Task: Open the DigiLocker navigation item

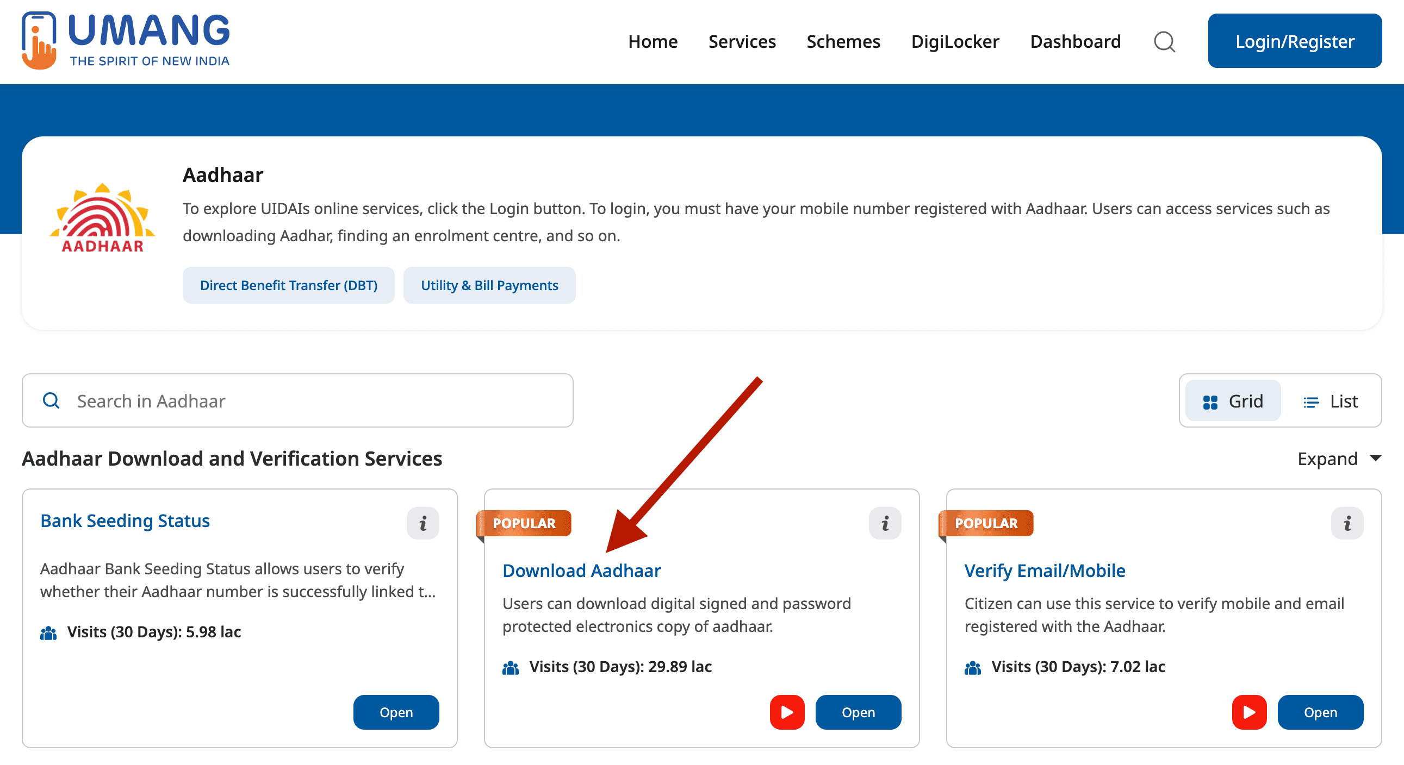Action: coord(955,41)
